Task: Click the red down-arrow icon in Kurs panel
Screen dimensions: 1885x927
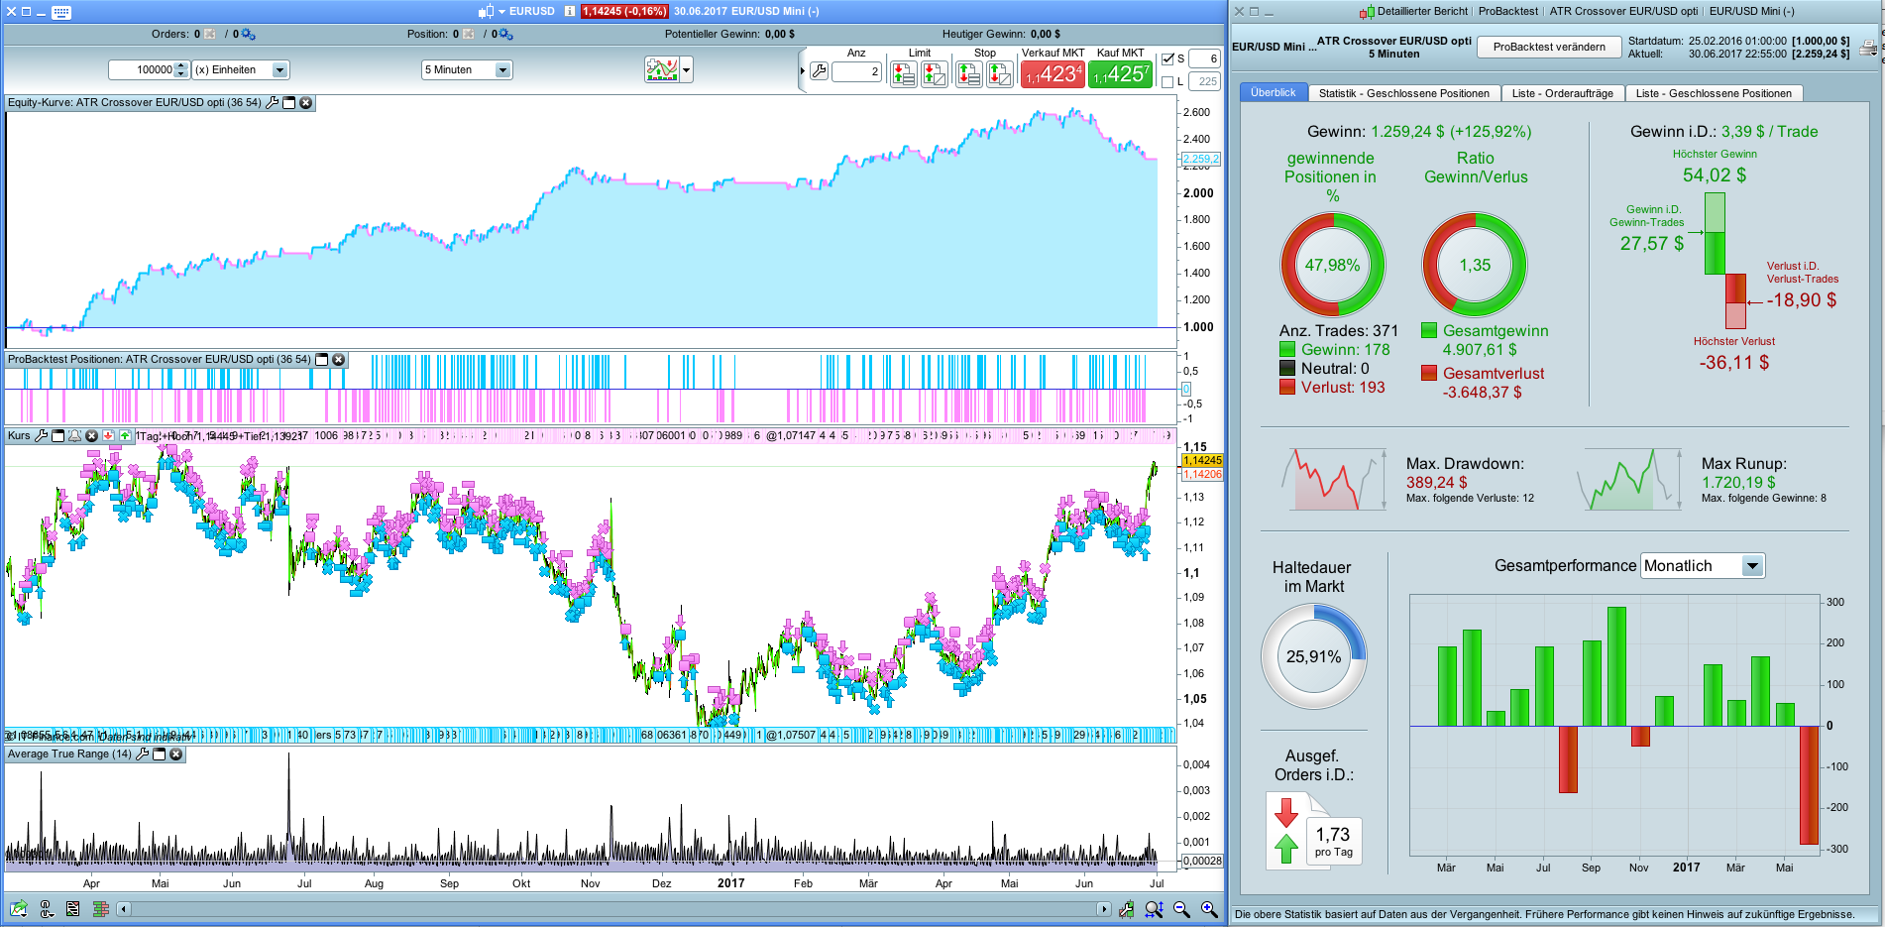Action: (x=108, y=435)
